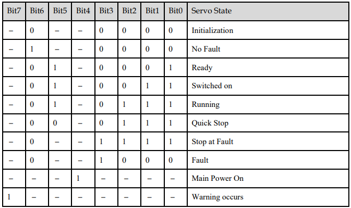Image resolution: width=351 pixels, height=208 pixels.
Task: Click the Bit1 column header
Action: coord(153,11)
